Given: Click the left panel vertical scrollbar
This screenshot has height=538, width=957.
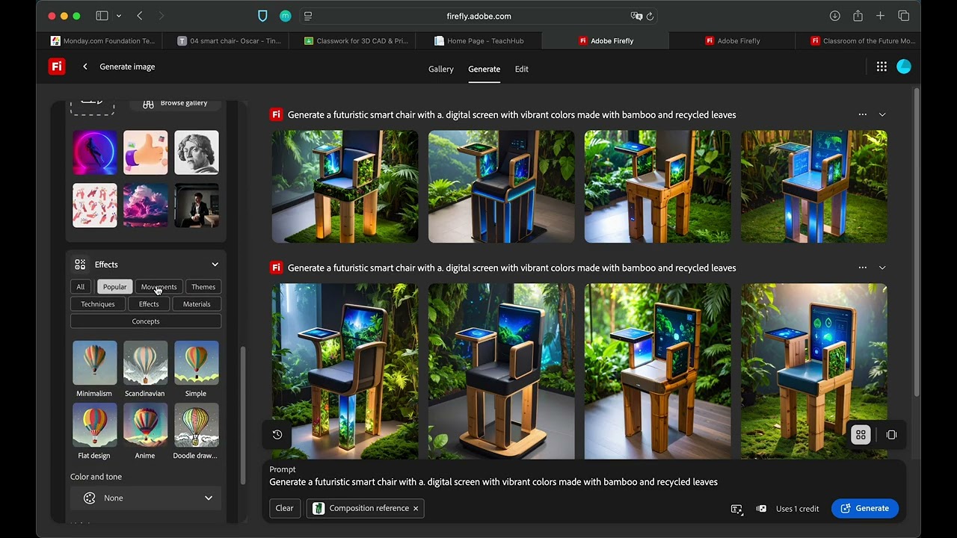Looking at the screenshot, I should [242, 415].
